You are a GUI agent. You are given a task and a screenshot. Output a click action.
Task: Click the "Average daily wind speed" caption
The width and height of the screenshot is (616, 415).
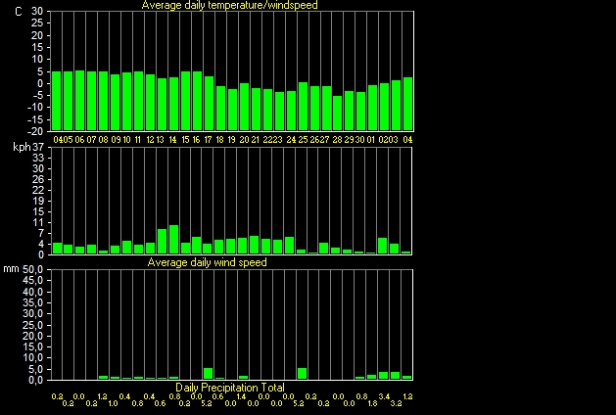(x=207, y=262)
